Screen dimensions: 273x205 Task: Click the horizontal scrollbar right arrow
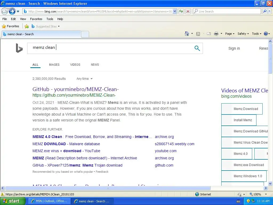266,188
